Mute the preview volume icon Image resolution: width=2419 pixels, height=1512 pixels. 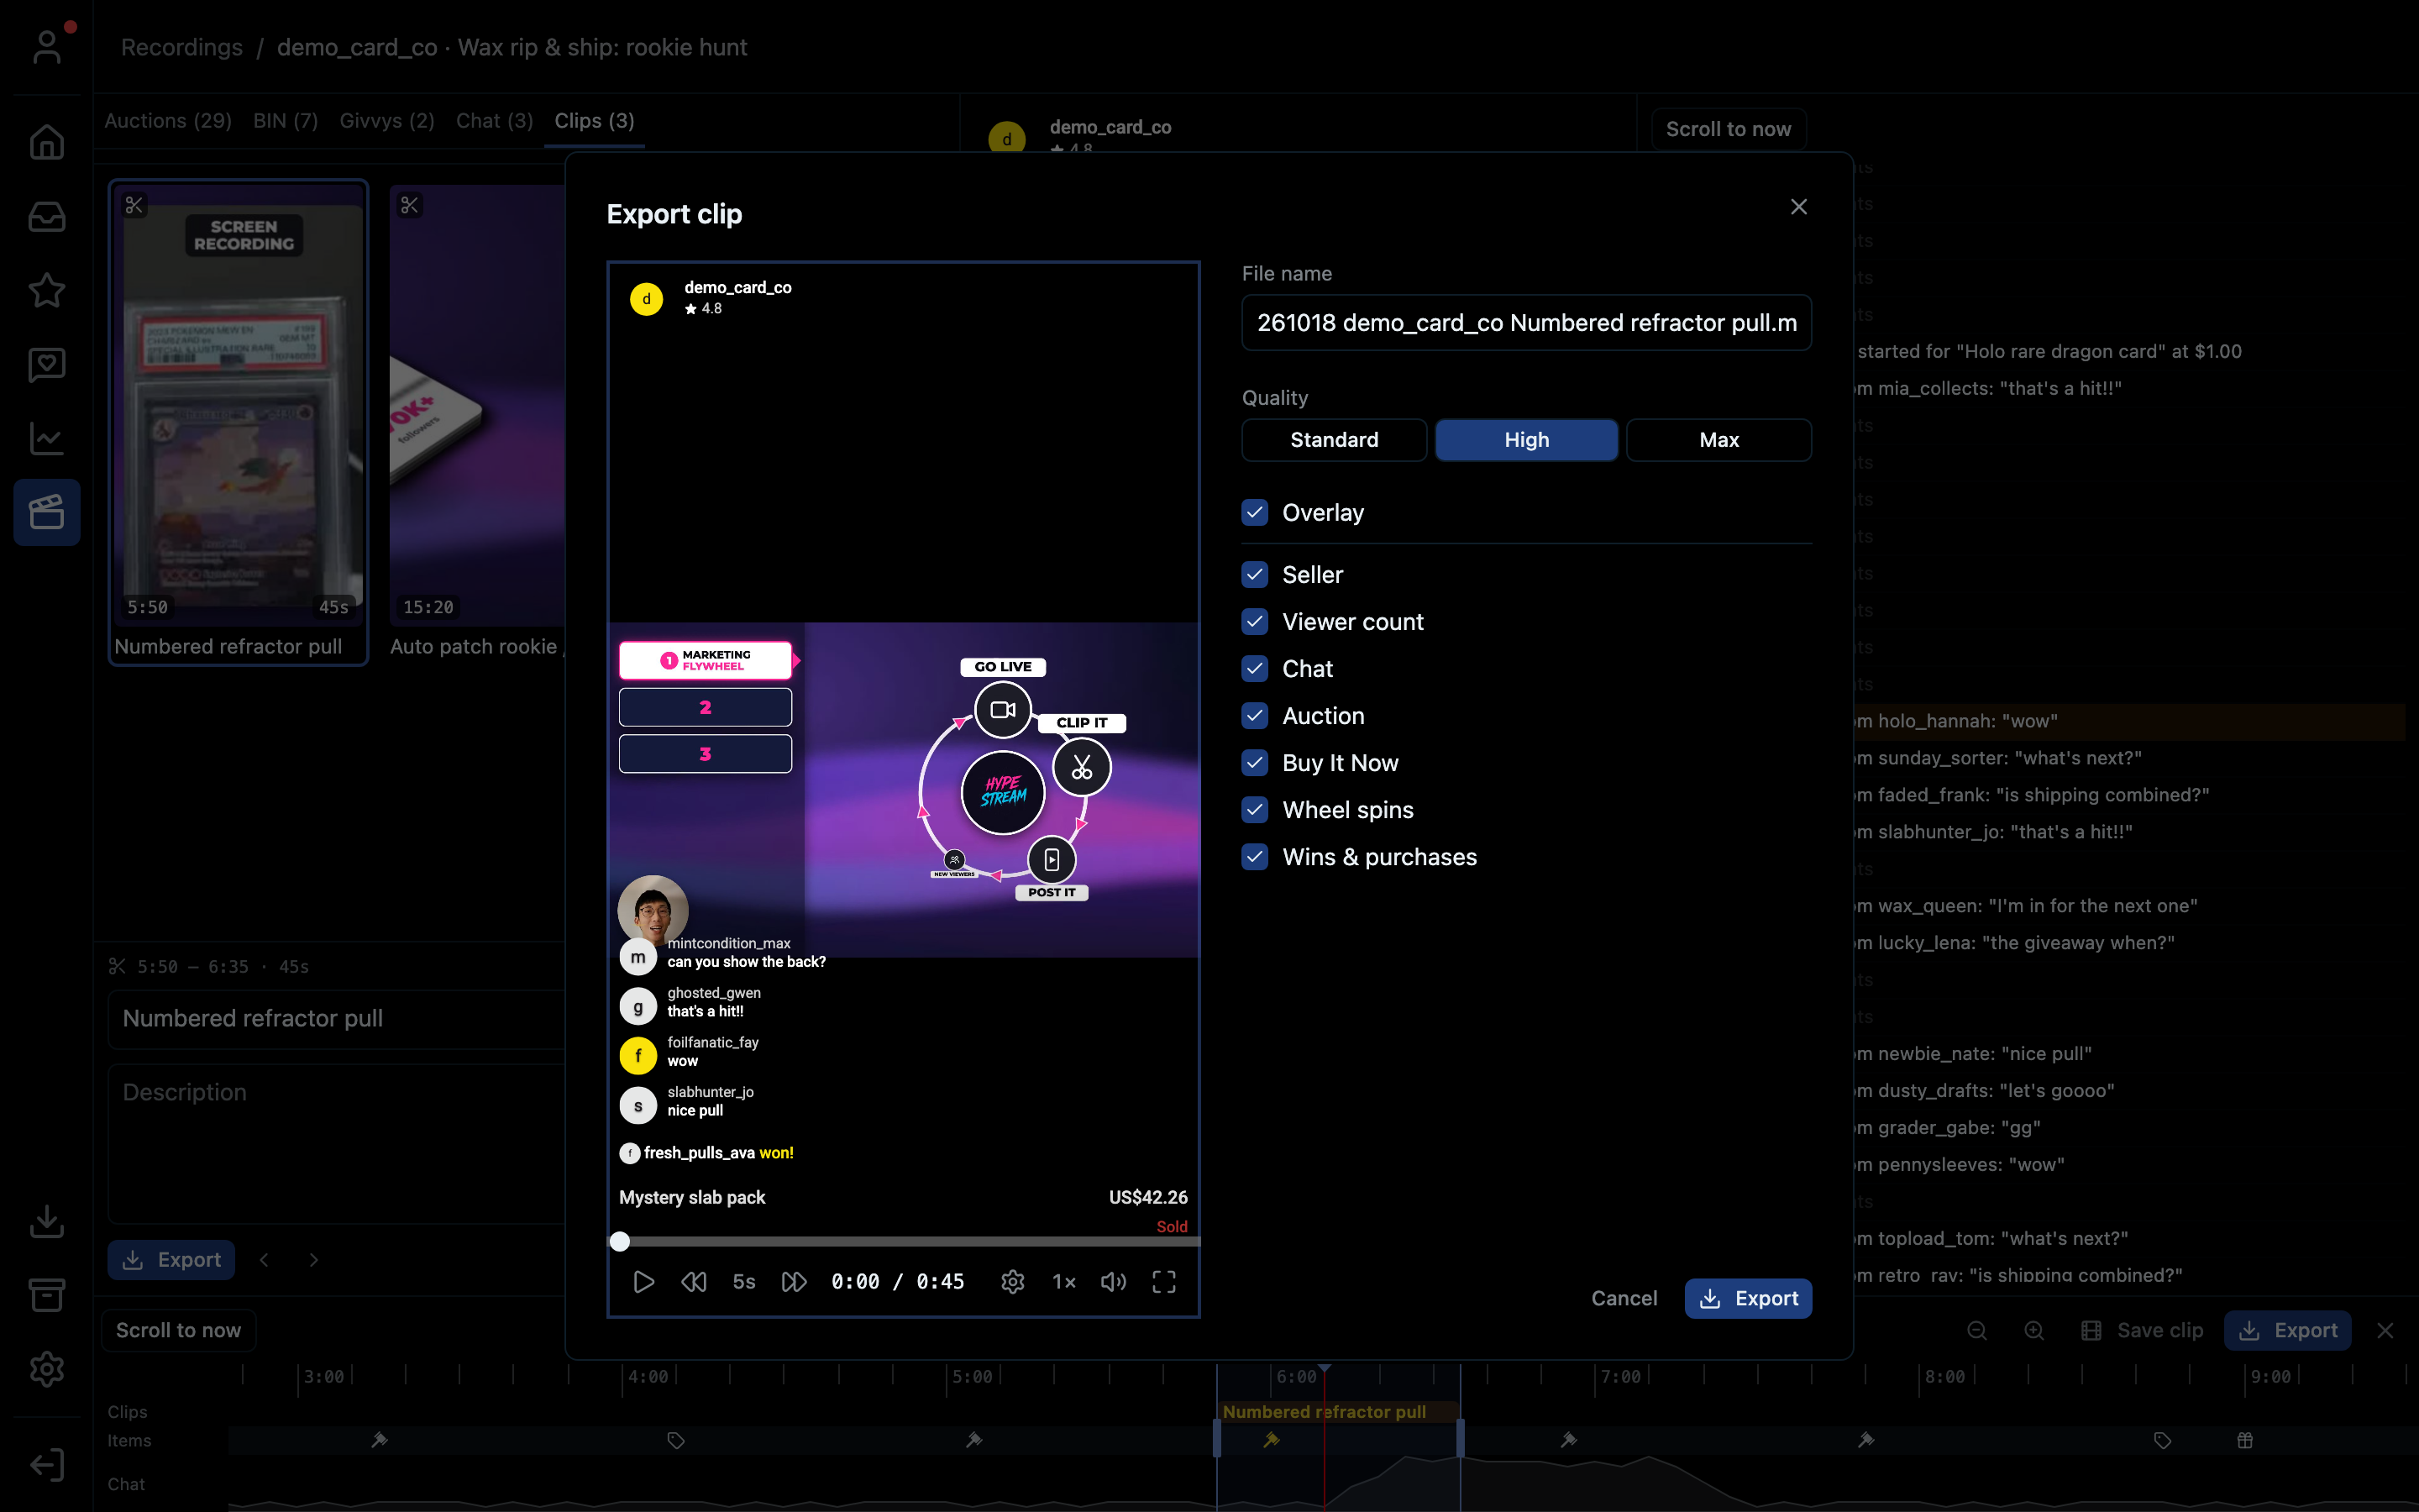1114,1282
